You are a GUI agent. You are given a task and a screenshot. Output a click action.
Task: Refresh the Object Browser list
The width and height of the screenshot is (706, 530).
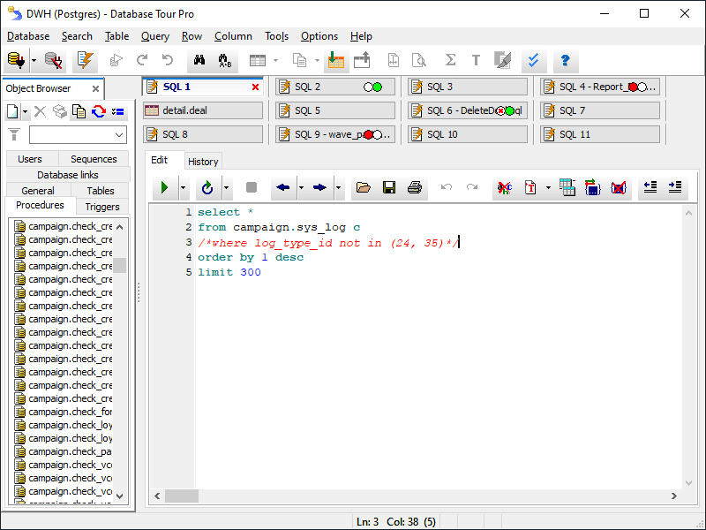click(99, 111)
